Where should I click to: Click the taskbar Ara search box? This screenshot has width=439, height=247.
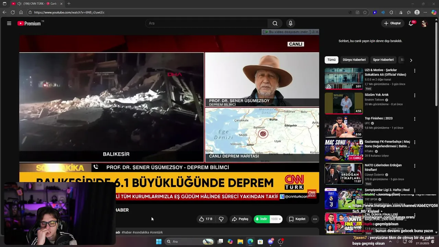(189, 242)
